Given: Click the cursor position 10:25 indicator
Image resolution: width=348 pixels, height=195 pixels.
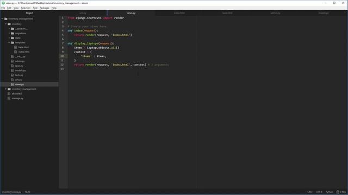Looking at the screenshot, I should pyautogui.click(x=27, y=192).
